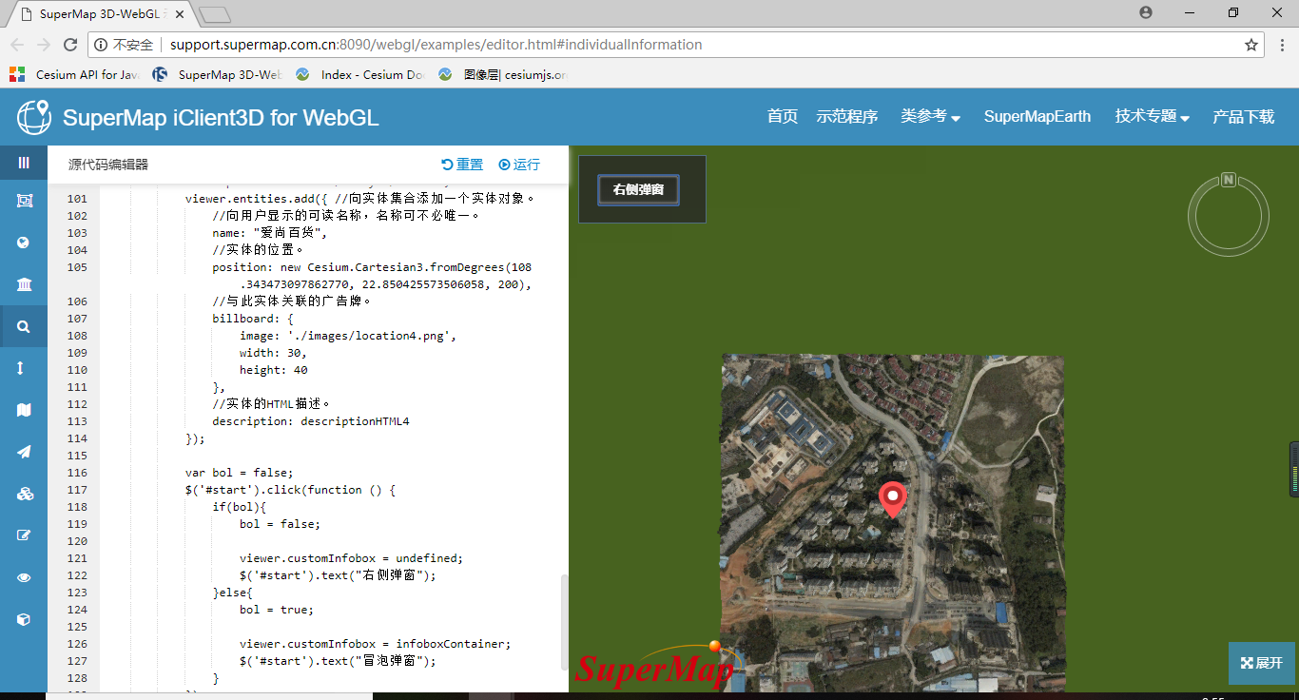Click the handle on the map's right edge

1294,469
